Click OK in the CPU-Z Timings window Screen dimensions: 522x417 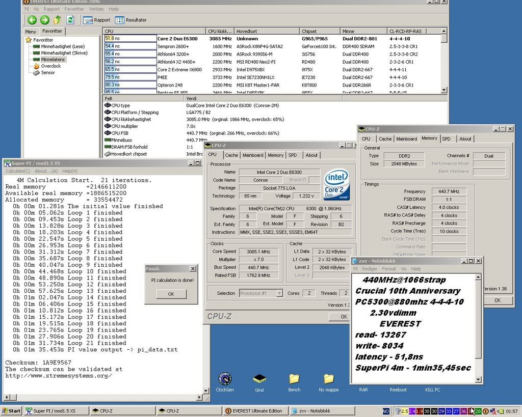[498, 300]
